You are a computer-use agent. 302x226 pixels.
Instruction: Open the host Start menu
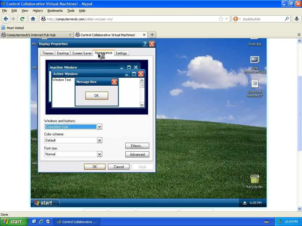pyautogui.click(x=14, y=222)
